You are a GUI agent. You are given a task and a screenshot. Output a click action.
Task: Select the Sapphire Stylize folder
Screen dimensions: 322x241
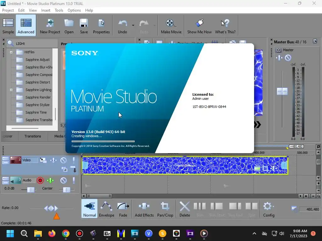(x=37, y=105)
